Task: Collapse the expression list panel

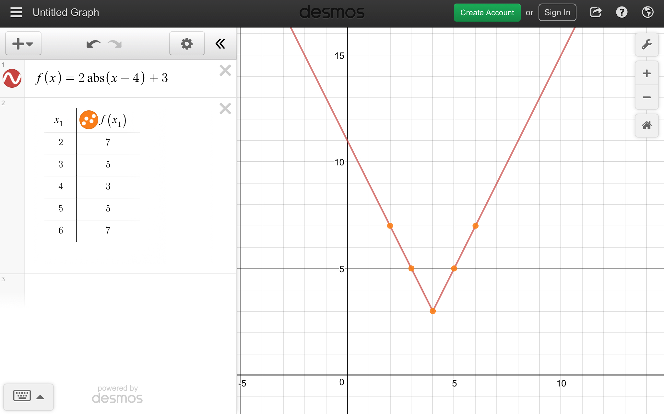Action: [220, 44]
